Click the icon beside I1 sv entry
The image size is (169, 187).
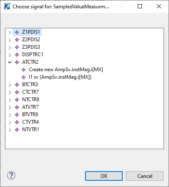(x=23, y=77)
